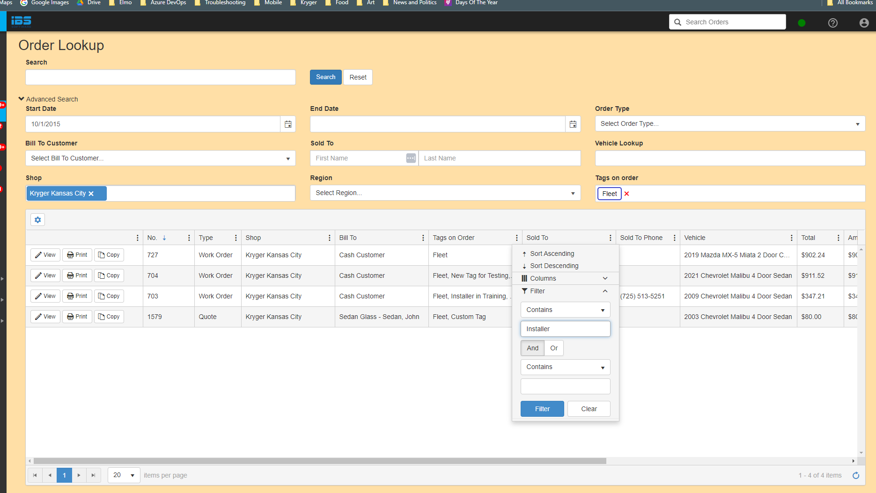Screen dimensions: 876x493
Task: Open column menu for Sold To column
Action: tap(611, 238)
